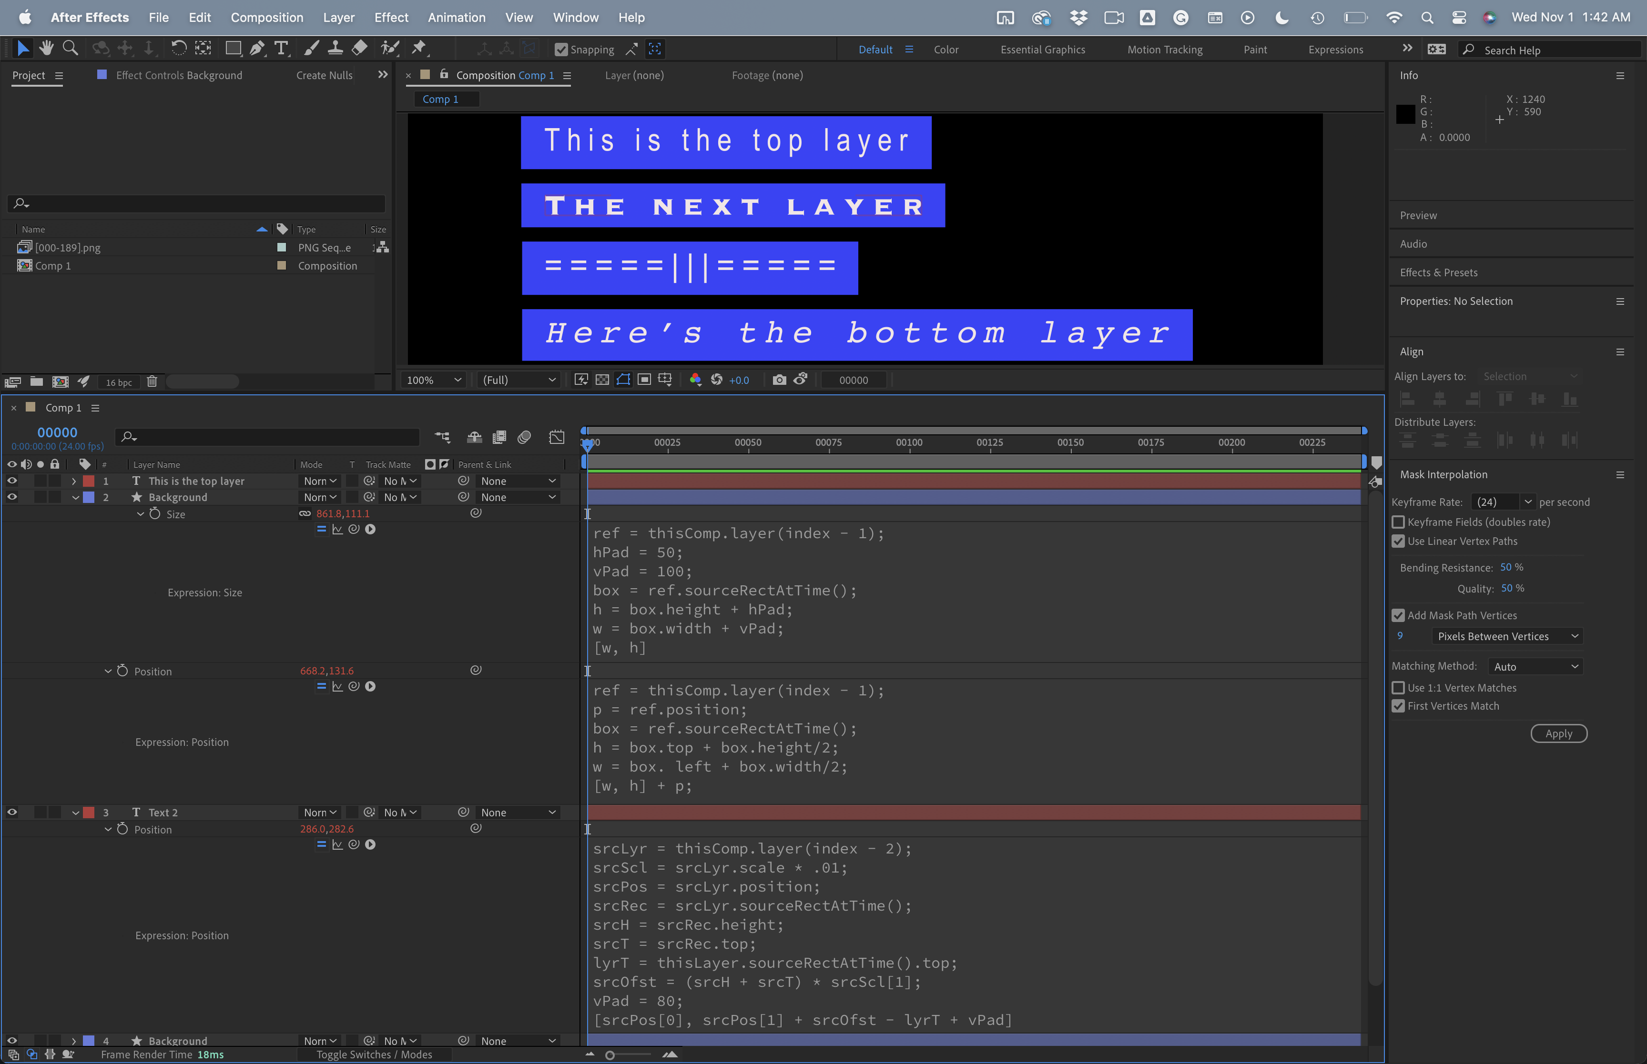The height and width of the screenshot is (1064, 1647).
Task: Click Create Nulls in the Project panel
Action: pos(324,75)
